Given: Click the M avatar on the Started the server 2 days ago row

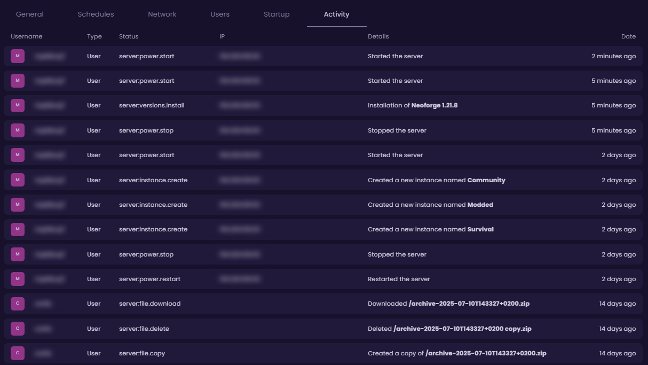Looking at the screenshot, I should tap(18, 155).
